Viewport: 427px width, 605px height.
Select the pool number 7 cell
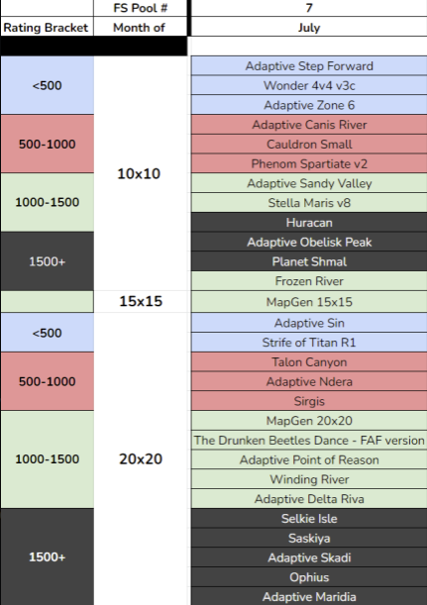pyautogui.click(x=309, y=8)
